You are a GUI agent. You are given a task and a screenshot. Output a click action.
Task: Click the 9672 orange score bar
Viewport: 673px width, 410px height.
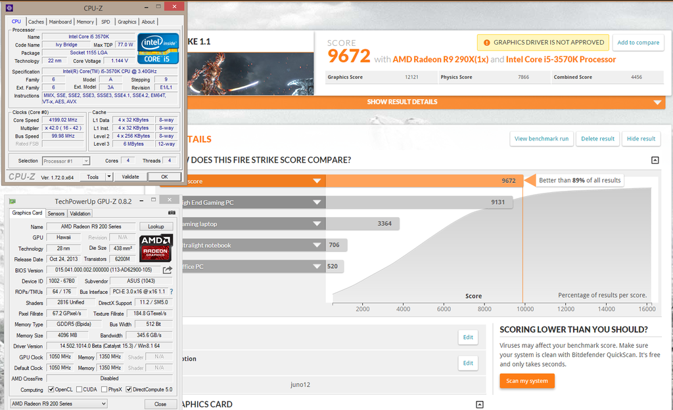(x=424, y=181)
